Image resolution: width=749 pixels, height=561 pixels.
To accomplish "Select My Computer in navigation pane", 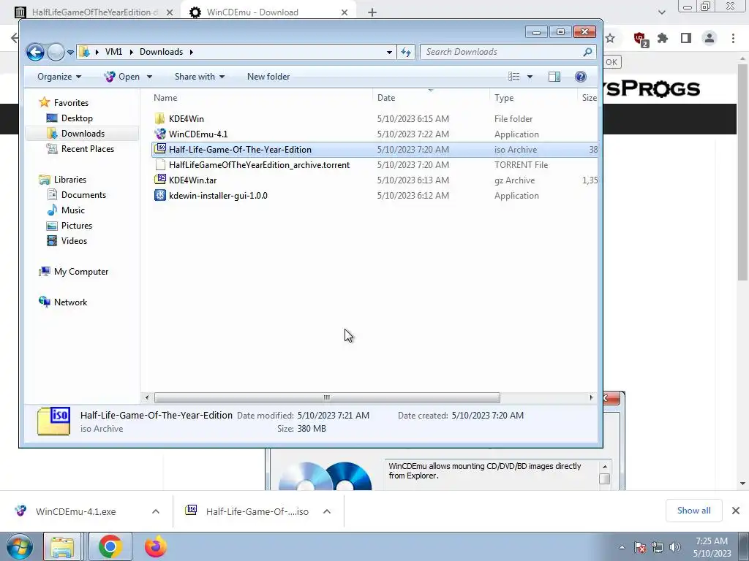I will pos(80,272).
